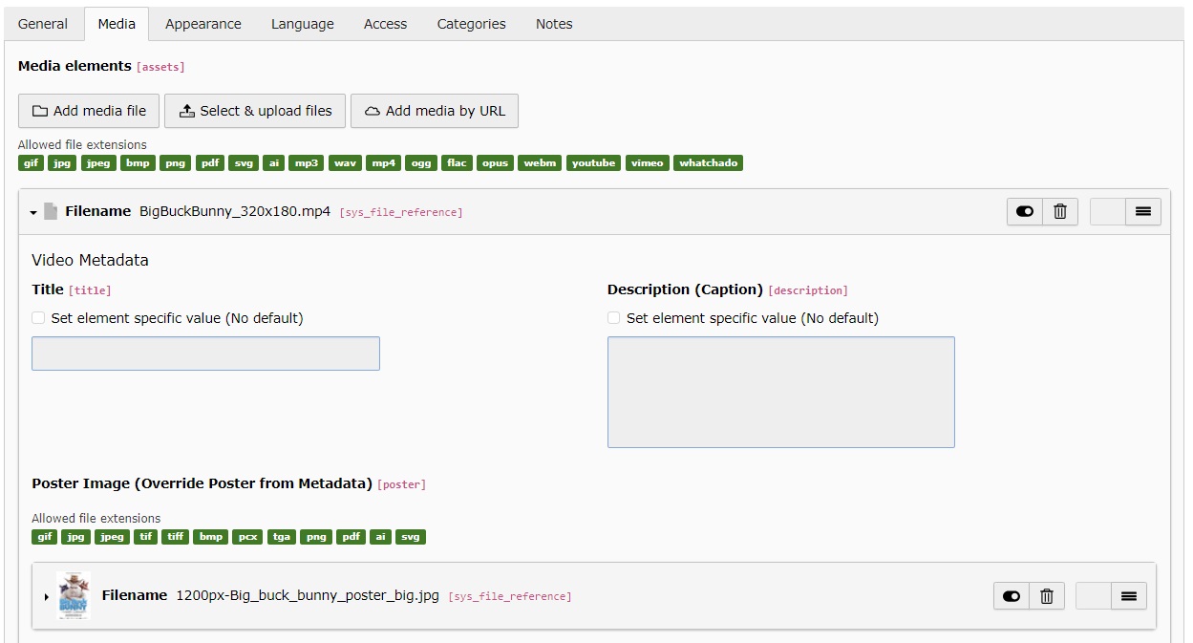1193x643 pixels.
Task: Click the Big Buck Bunny poster thumbnail
Action: pos(73,596)
